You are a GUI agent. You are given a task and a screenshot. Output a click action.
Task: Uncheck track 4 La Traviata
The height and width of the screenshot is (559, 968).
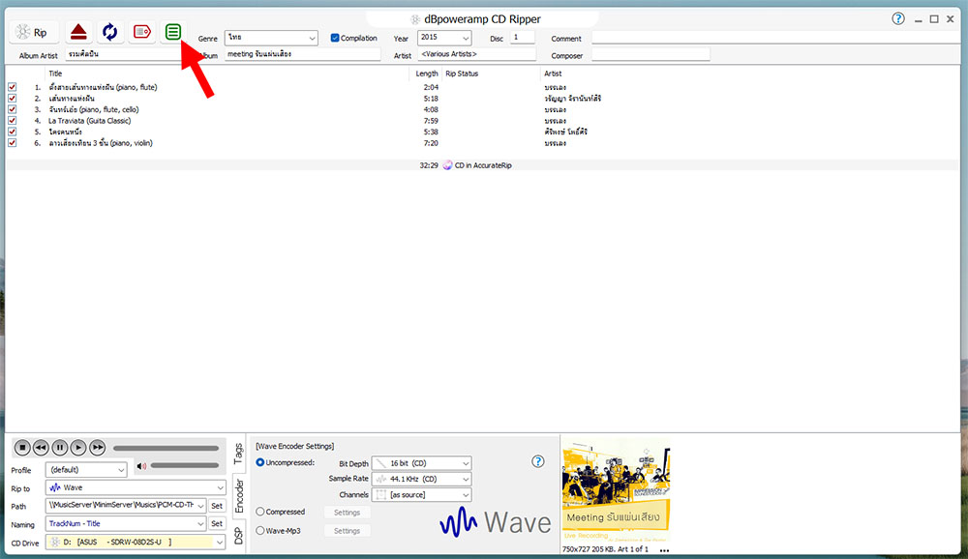click(12, 121)
